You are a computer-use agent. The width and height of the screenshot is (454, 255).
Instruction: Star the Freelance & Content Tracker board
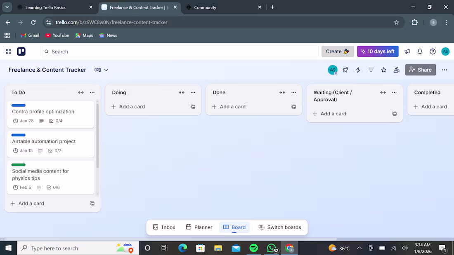click(383, 70)
